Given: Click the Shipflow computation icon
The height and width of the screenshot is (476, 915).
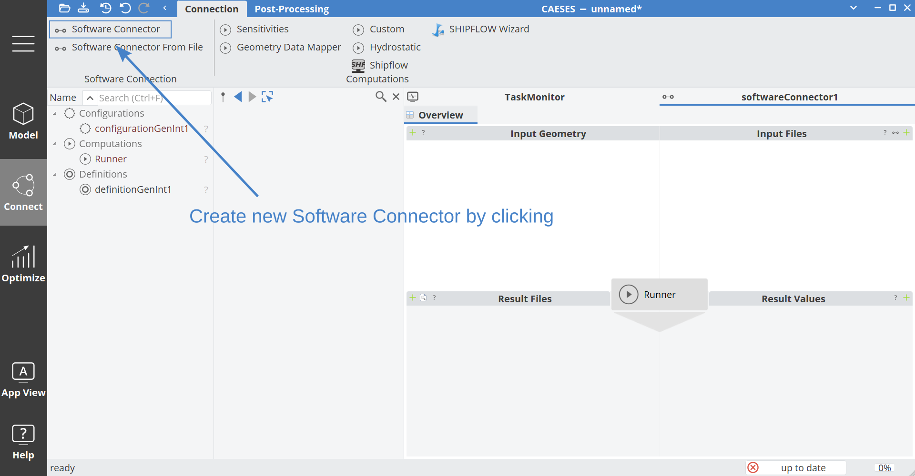Looking at the screenshot, I should point(358,66).
